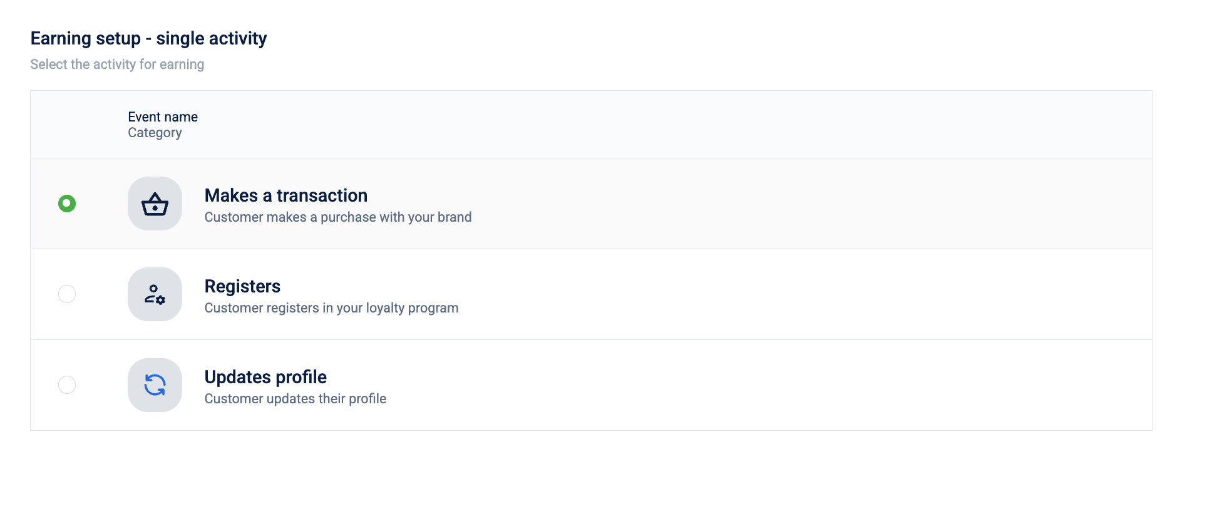This screenshot has width=1212, height=521.
Task: Select the Makes a transaction radio button
Action: [67, 204]
